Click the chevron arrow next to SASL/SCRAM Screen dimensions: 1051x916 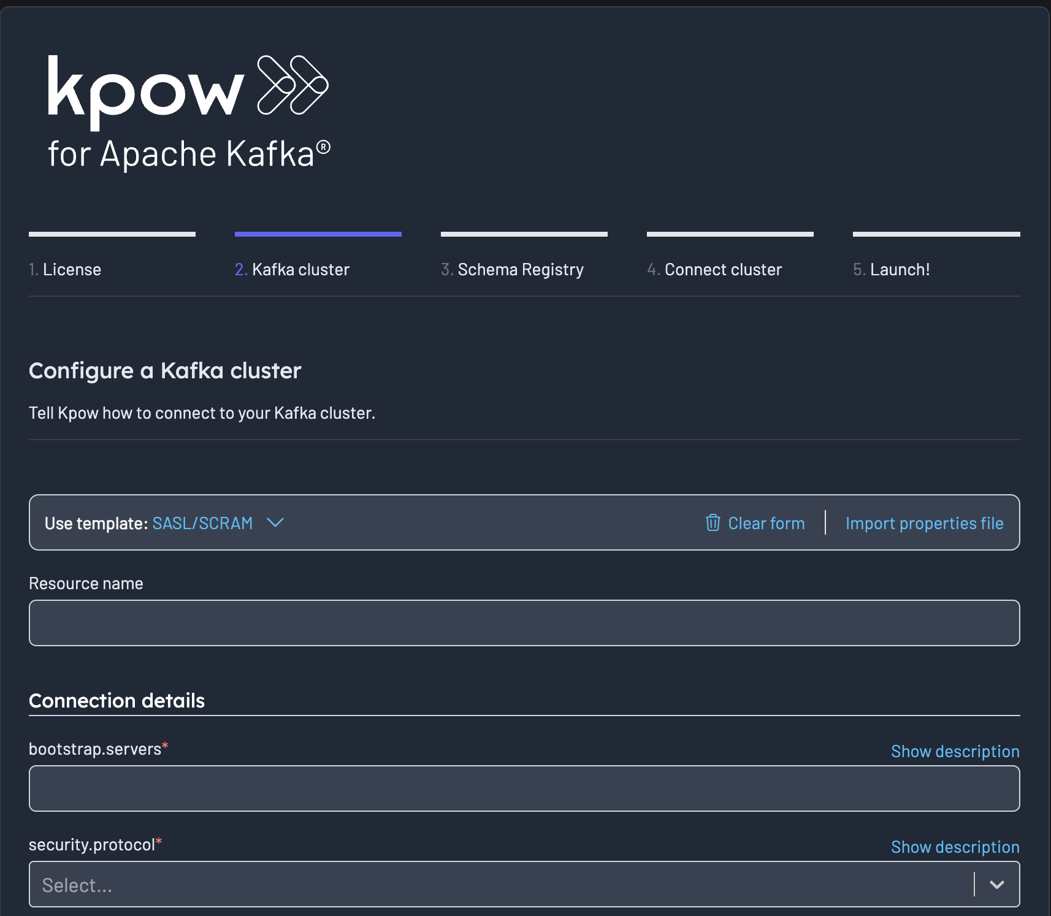(x=275, y=523)
